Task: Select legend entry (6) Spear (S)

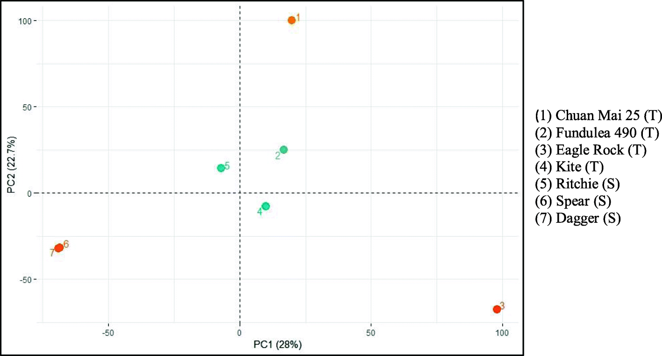Action: (x=573, y=201)
